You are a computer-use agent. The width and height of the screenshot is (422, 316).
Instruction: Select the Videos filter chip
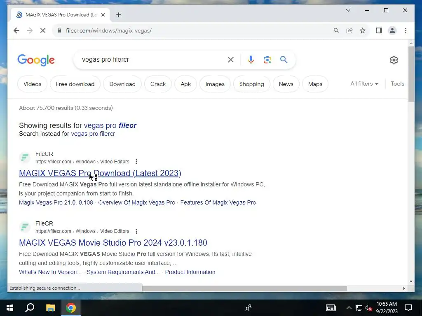[32, 84]
